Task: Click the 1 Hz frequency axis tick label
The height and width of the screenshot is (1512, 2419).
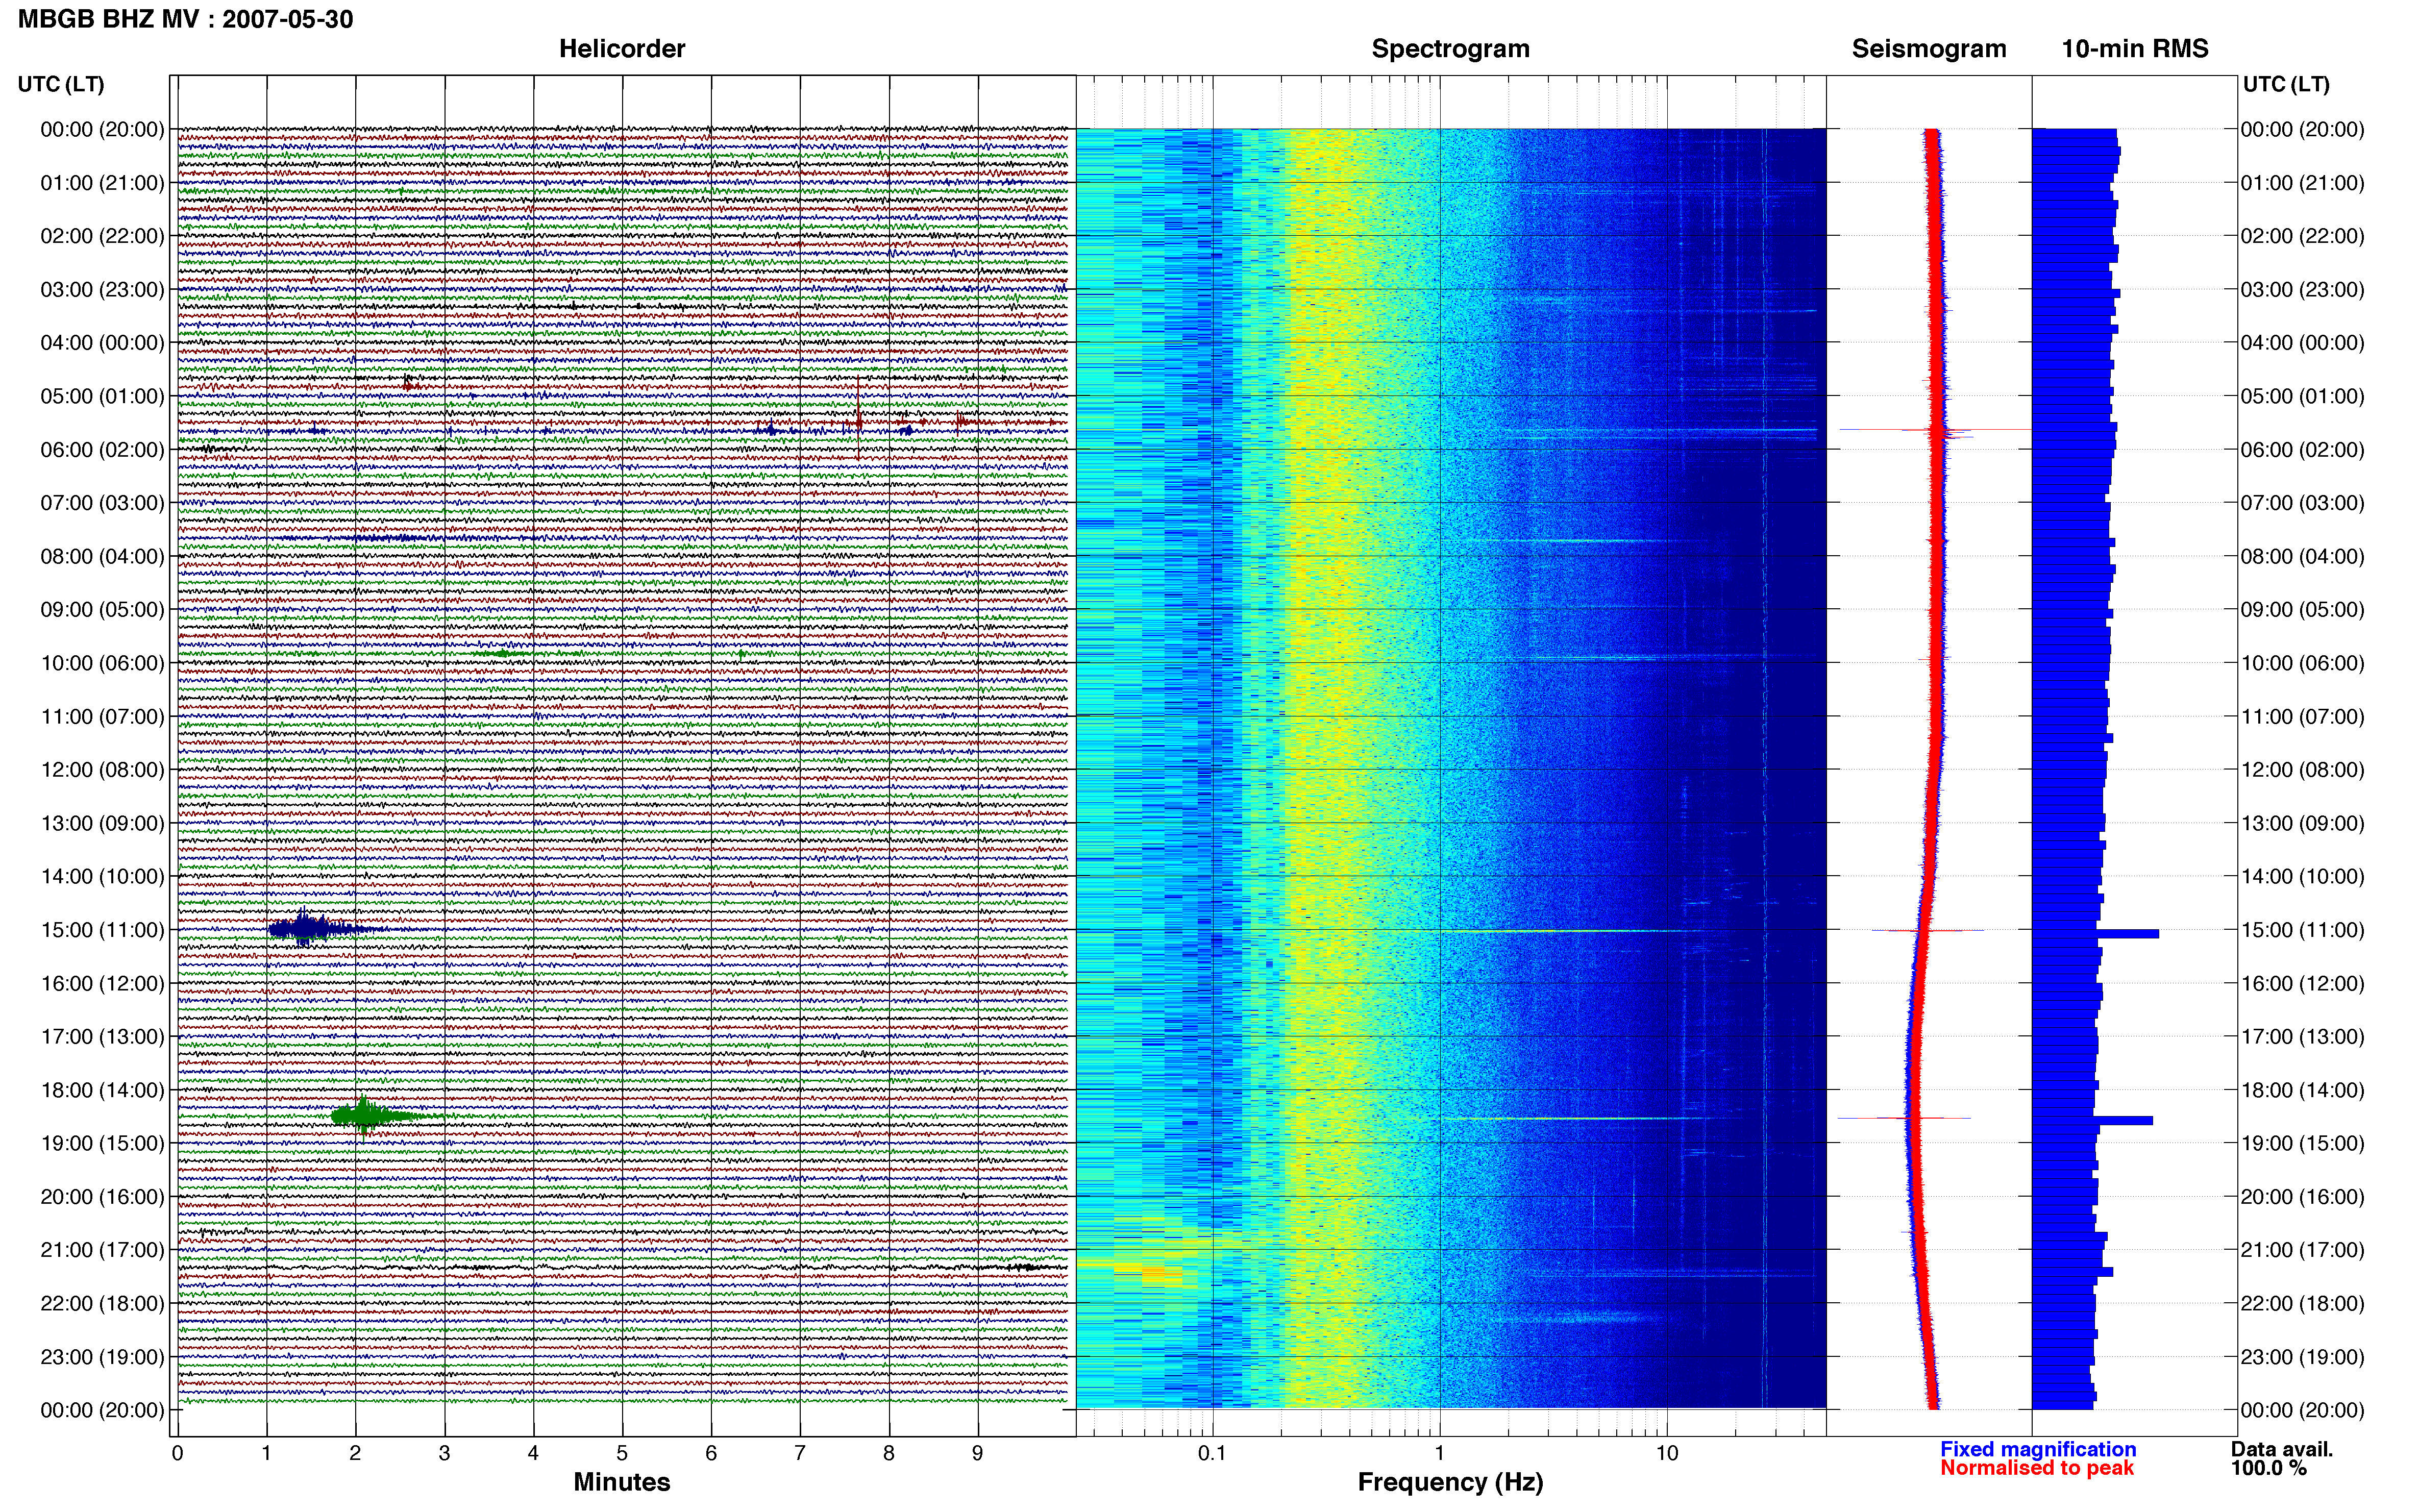Action: [x=1439, y=1453]
